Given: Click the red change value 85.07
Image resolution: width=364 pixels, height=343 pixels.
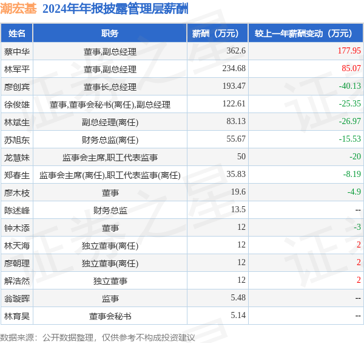Looking at the screenshot, I should [351, 68].
